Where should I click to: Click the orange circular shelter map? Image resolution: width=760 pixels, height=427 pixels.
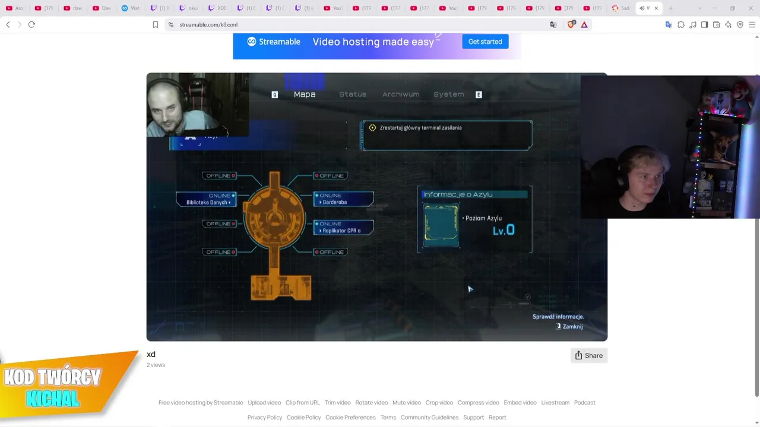(274, 217)
